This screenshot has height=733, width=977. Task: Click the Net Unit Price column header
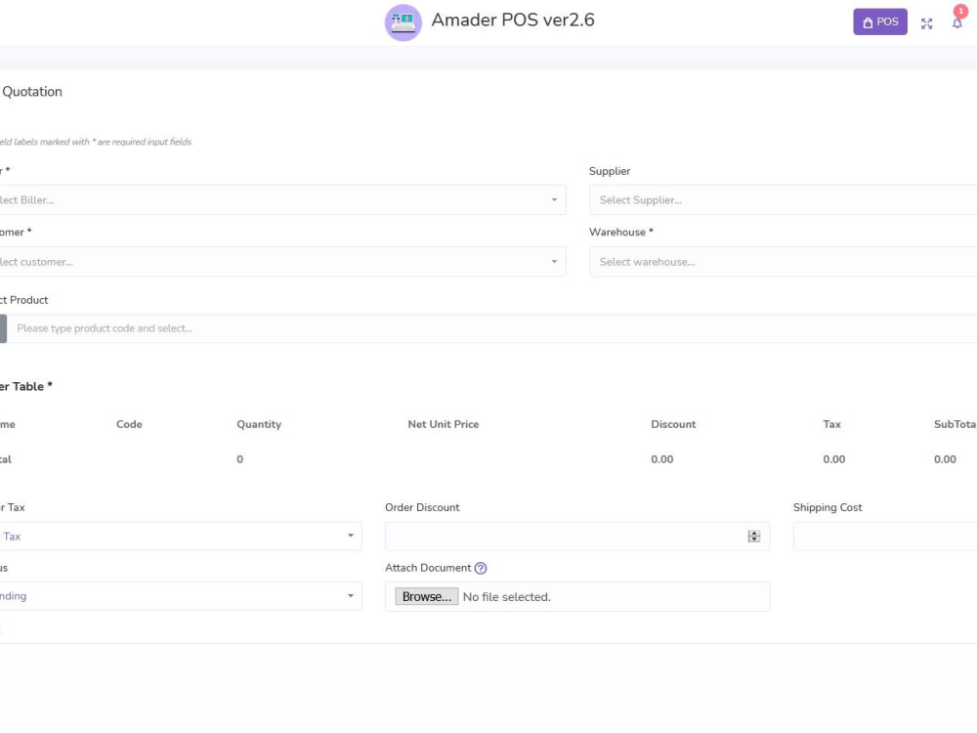coord(443,424)
